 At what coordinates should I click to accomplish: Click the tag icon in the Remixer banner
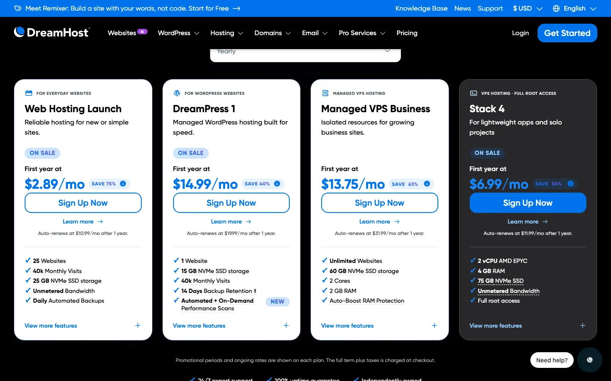click(18, 8)
